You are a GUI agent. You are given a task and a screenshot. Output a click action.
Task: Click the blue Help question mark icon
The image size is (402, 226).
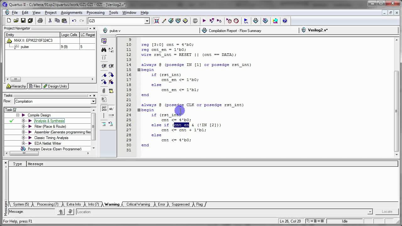point(285,21)
